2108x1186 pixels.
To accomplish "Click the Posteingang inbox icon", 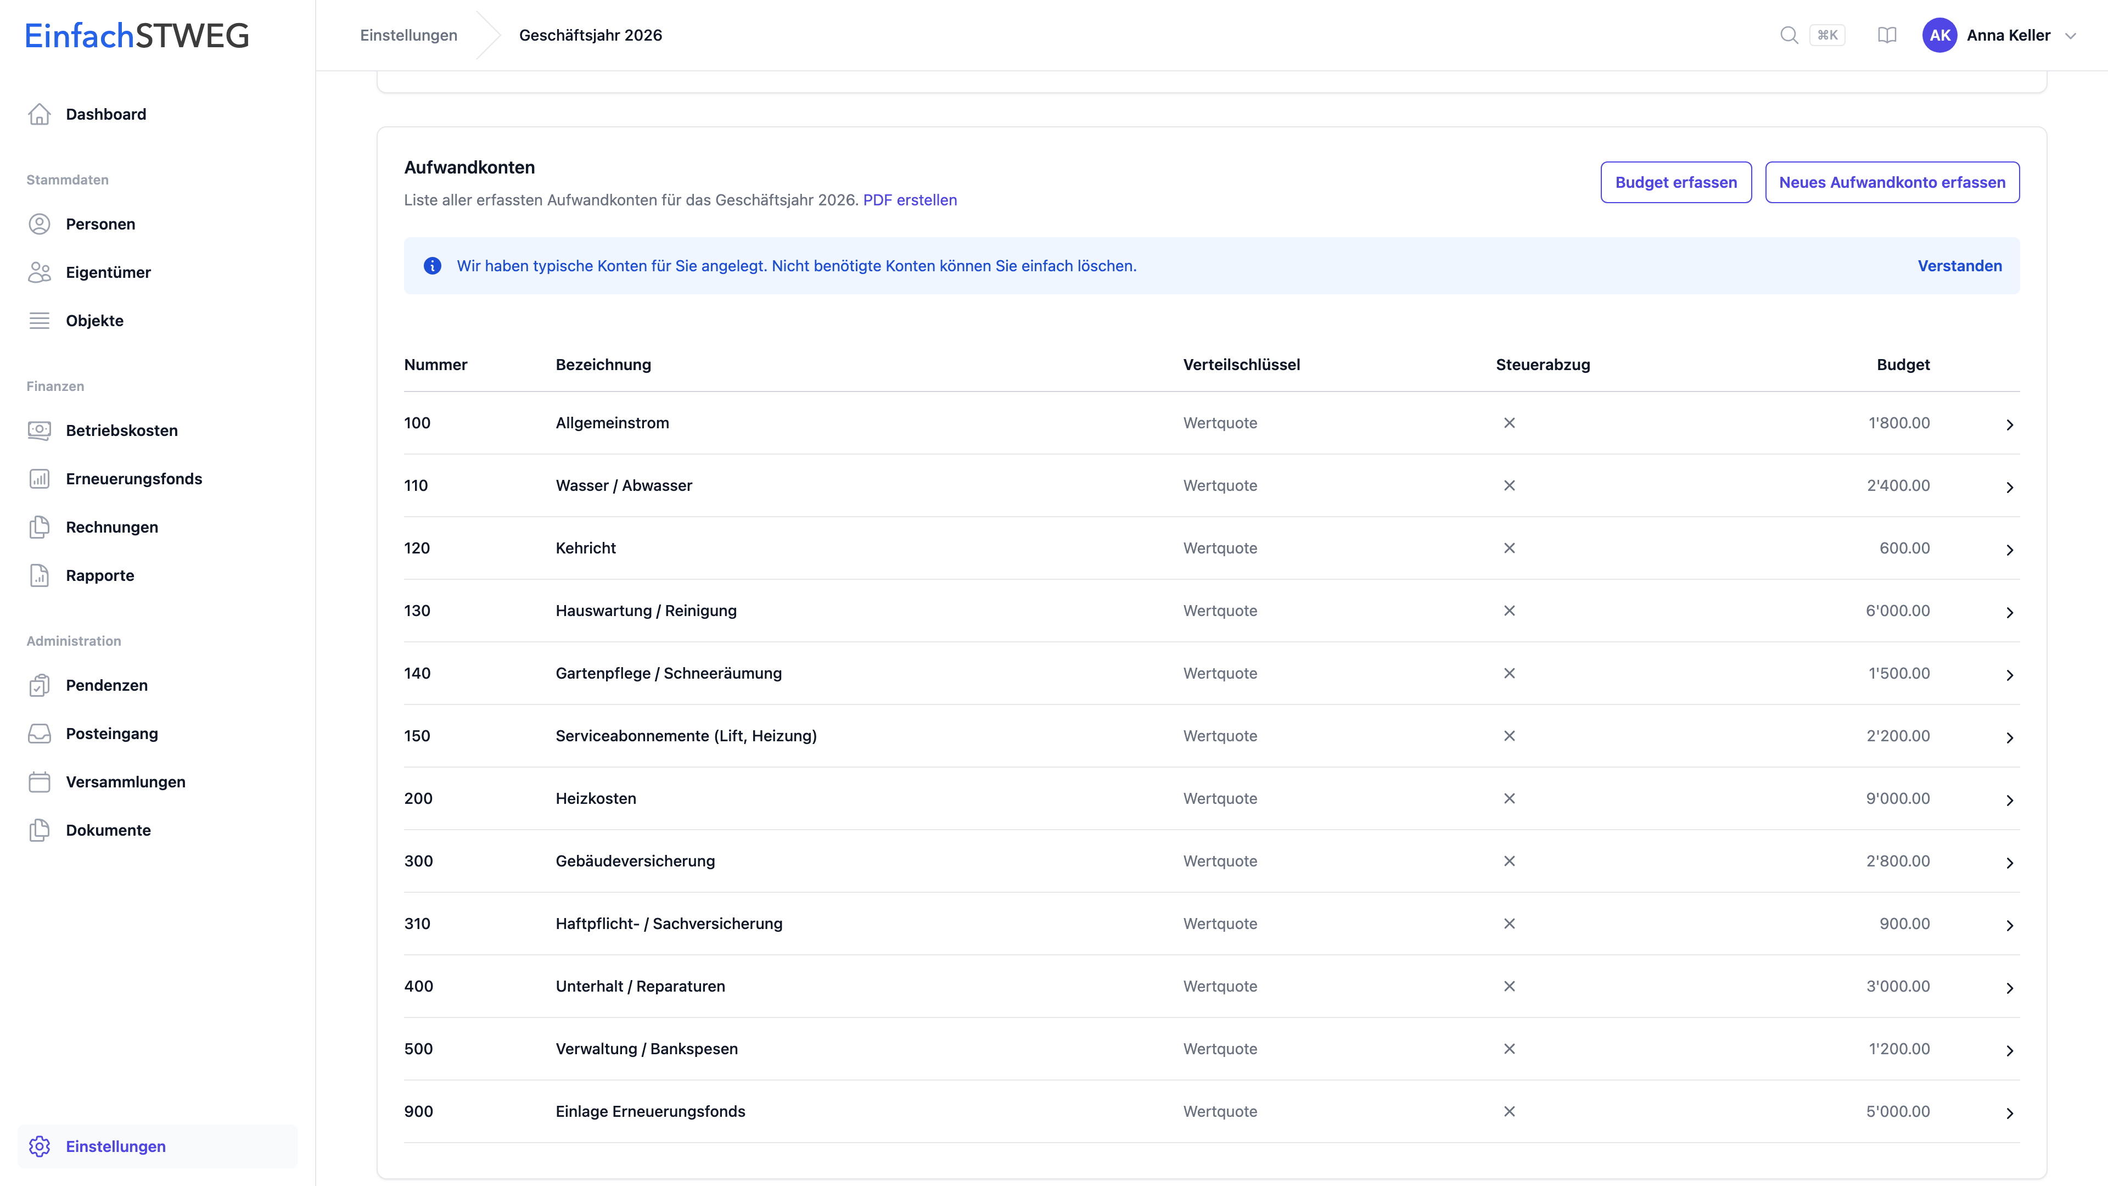I will [x=40, y=734].
